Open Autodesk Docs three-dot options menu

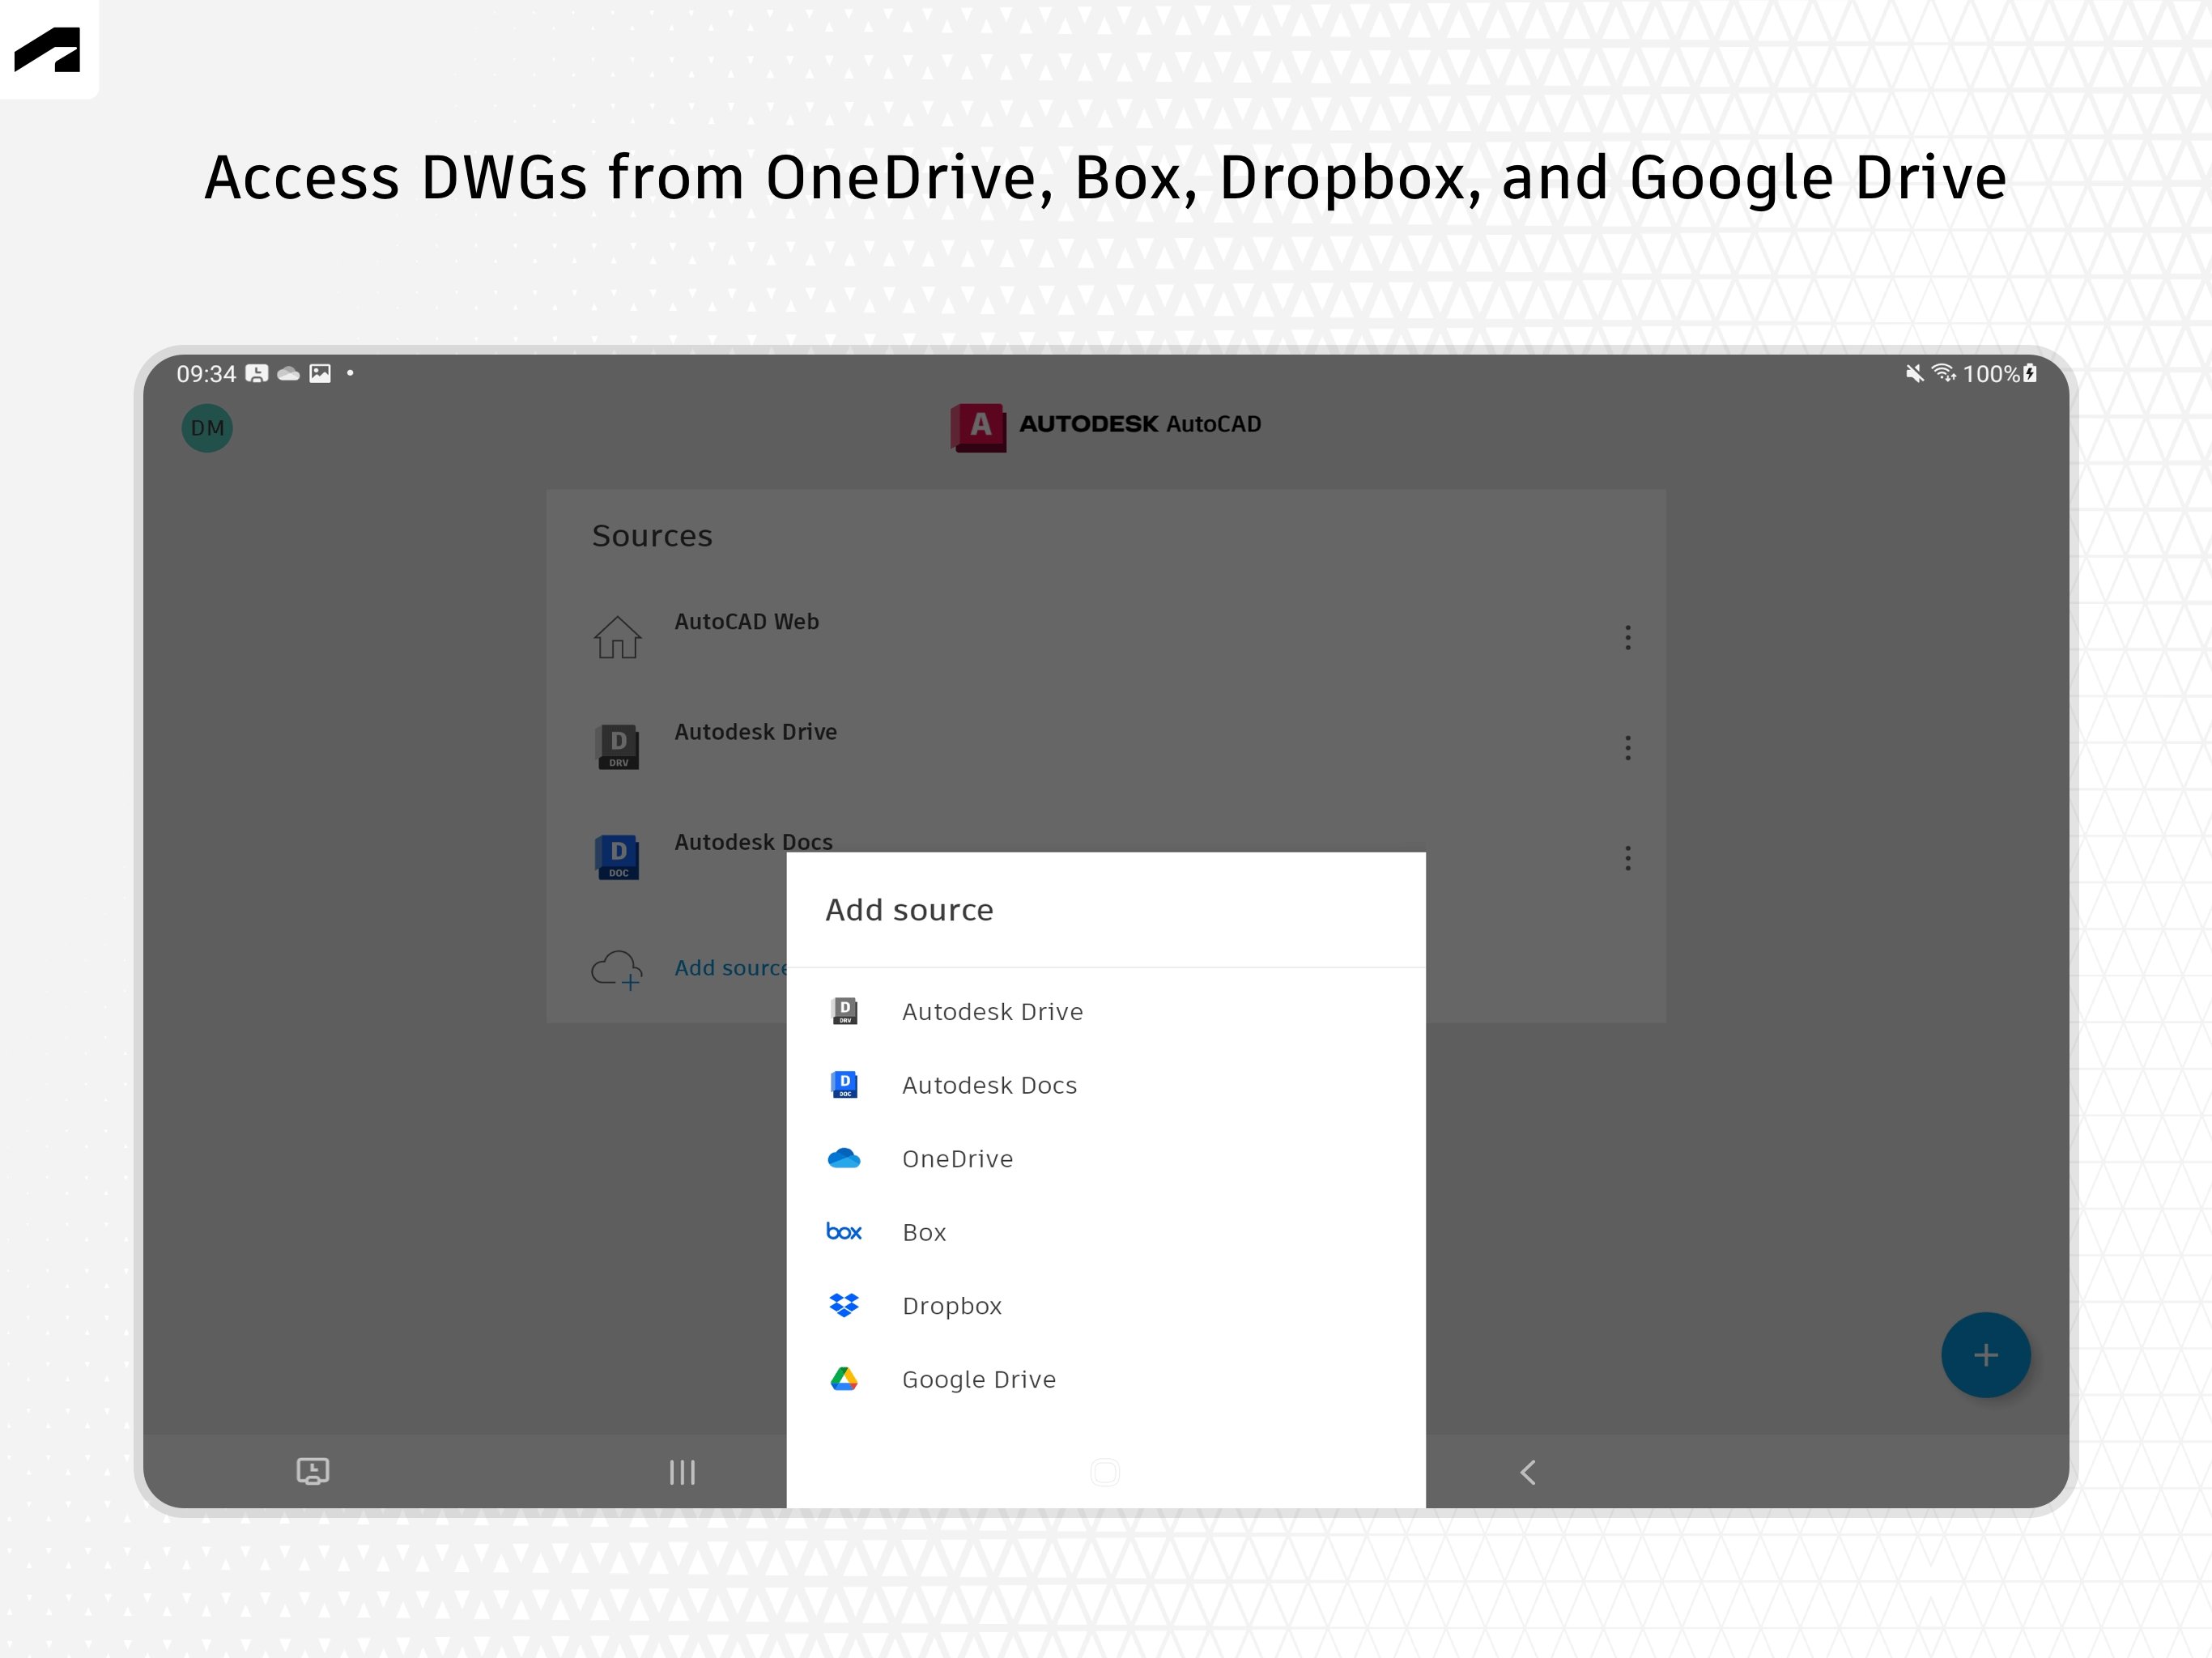pyautogui.click(x=1627, y=858)
